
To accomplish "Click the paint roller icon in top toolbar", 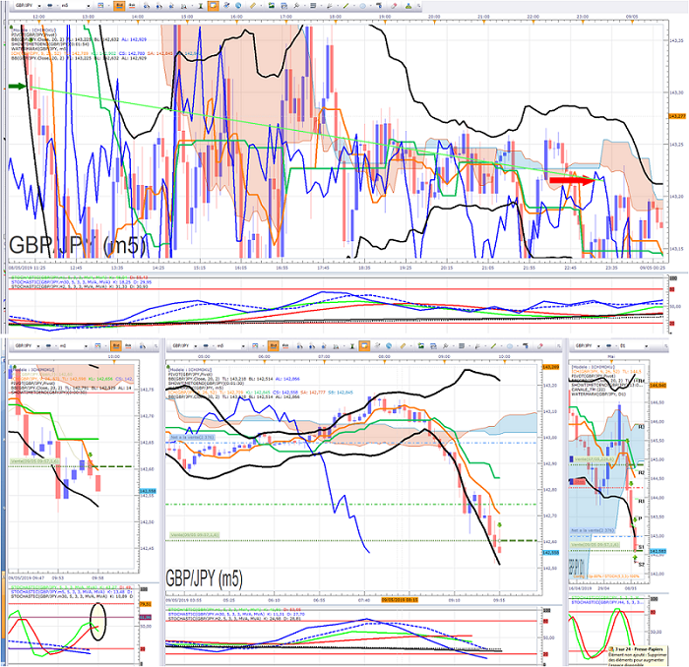I will click(x=379, y=6).
